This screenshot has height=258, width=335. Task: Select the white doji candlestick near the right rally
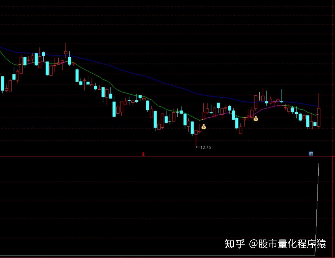(x=259, y=97)
